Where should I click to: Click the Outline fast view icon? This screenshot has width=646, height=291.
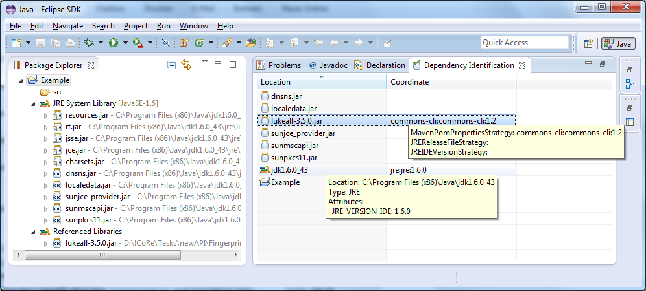point(630,84)
